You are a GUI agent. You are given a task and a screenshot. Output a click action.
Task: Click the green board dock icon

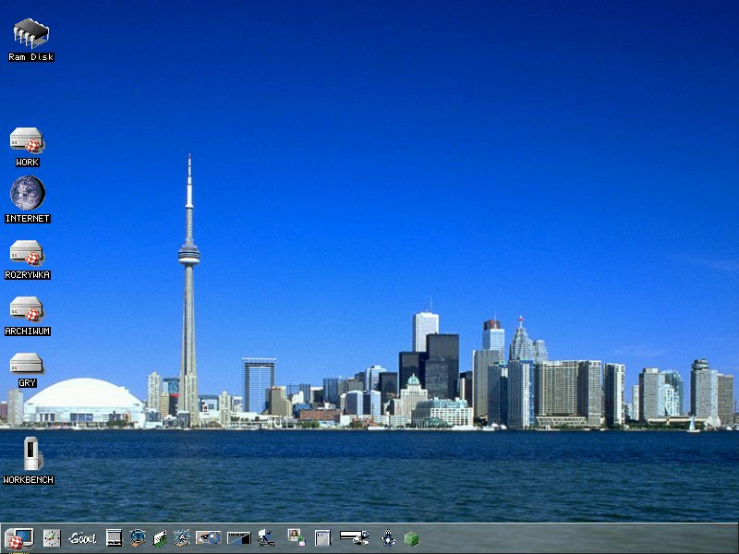(160, 538)
